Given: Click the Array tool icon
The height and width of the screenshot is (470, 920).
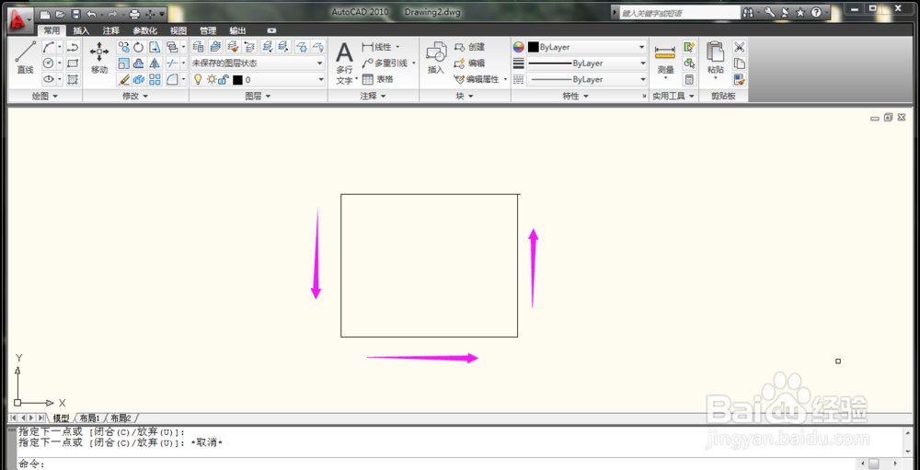Looking at the screenshot, I should click(x=155, y=80).
